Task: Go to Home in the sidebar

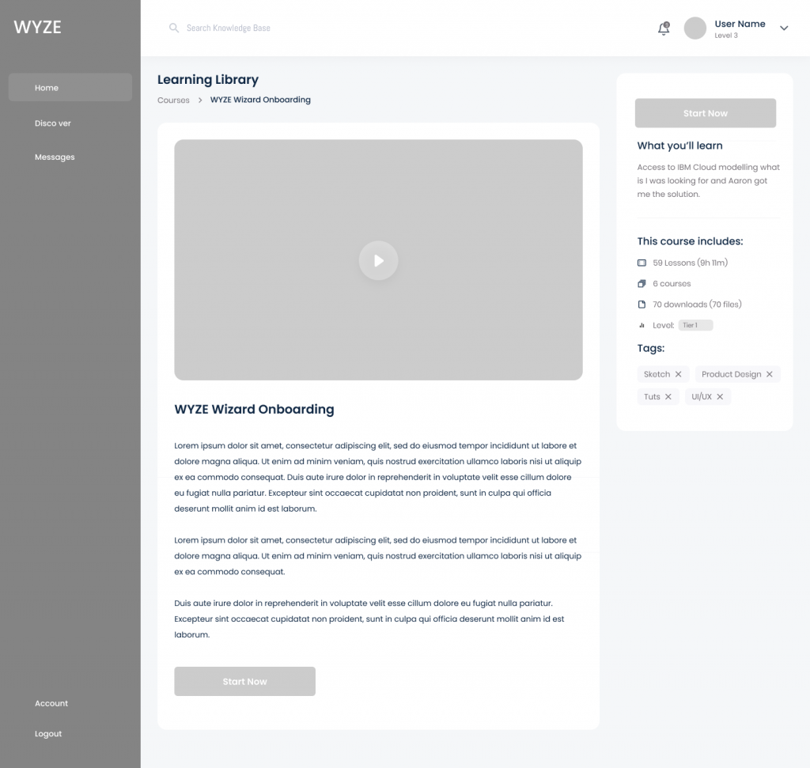Action: tap(70, 87)
